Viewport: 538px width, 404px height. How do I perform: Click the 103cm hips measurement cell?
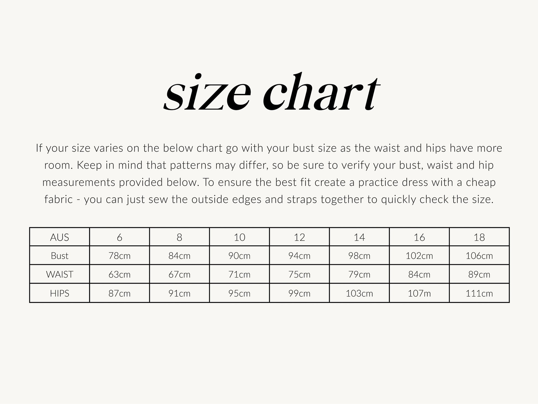(x=359, y=293)
